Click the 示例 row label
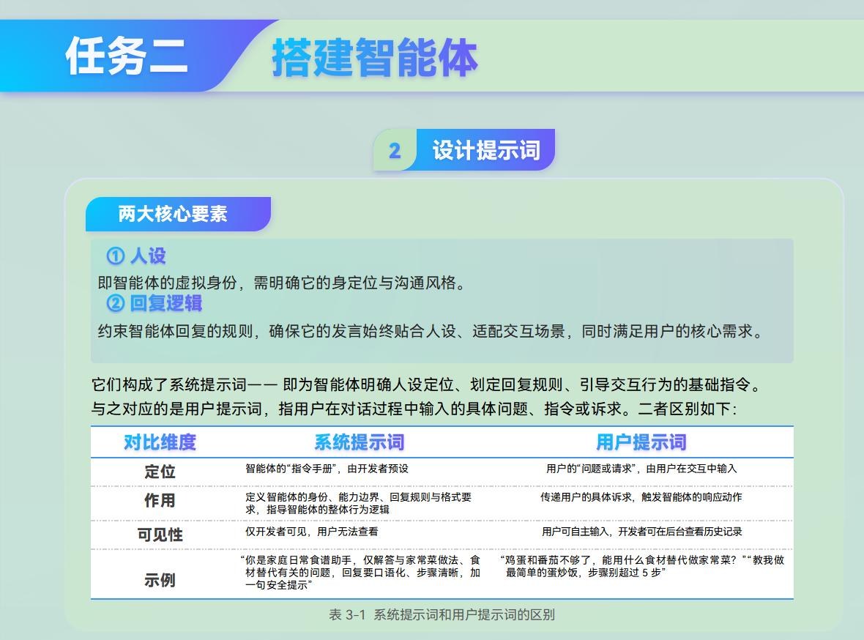This screenshot has height=640, width=864. coord(160,580)
